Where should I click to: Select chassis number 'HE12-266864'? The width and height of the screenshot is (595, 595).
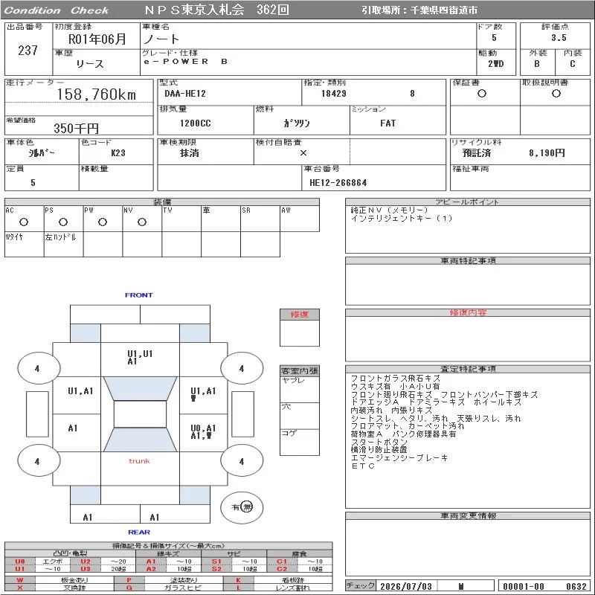click(338, 183)
